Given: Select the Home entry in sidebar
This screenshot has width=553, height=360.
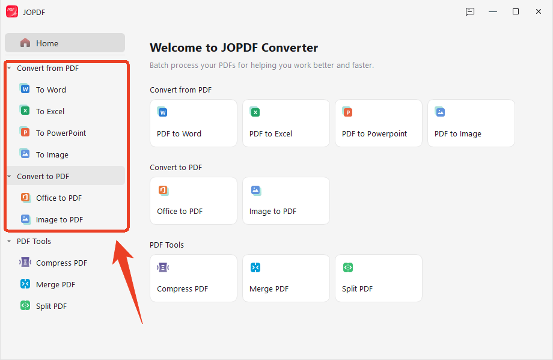Looking at the screenshot, I should click(x=65, y=43).
